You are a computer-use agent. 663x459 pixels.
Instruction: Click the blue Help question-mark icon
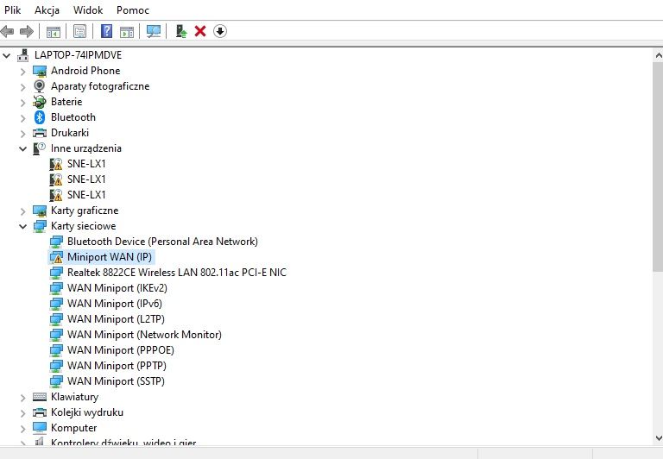[x=106, y=31]
